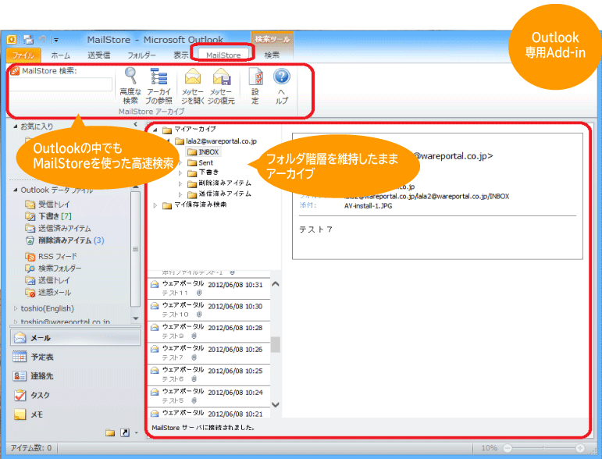The width and height of the screenshot is (602, 459).
Task: Select 削除済みアイテム (3) folder
Action: coord(65,240)
